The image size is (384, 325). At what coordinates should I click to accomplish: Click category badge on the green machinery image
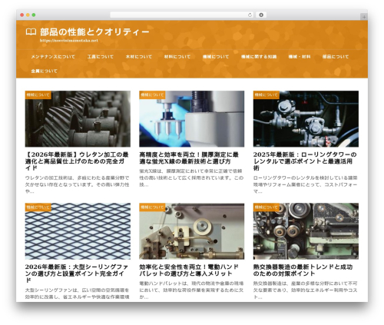(266, 207)
